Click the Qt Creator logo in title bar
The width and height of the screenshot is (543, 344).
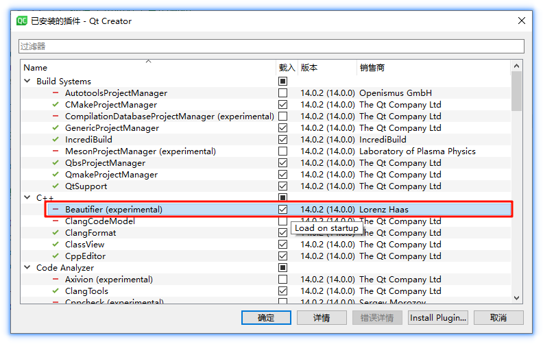(22, 21)
